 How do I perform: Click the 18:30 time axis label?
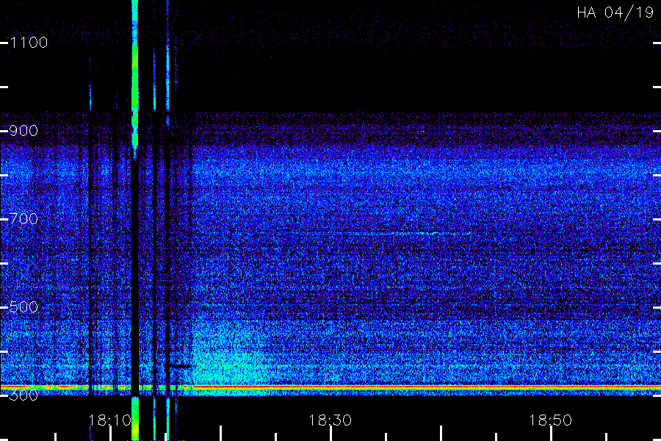[330, 420]
